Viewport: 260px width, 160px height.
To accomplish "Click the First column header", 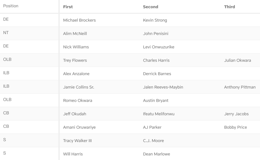I will pos(68,7).
